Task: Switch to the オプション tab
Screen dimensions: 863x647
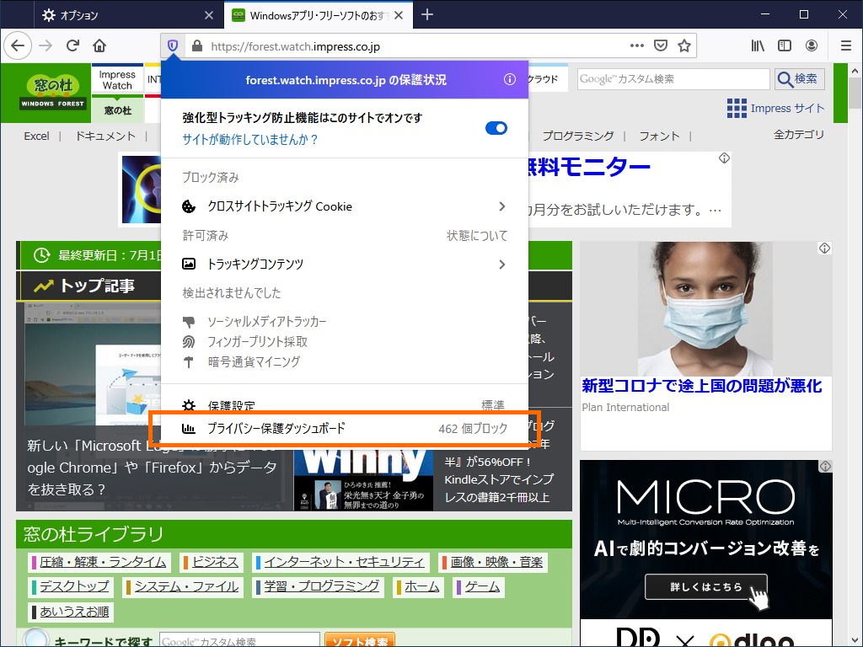Action: click(127, 15)
